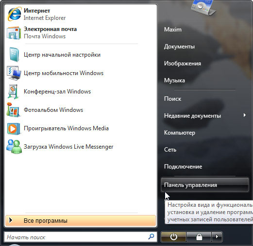Open Фотоальбом Windows icon

point(13,109)
